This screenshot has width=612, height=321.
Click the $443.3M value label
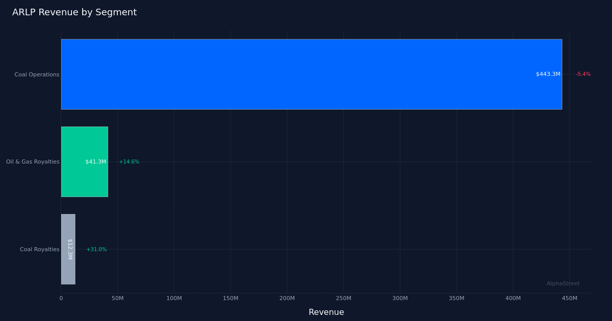pos(547,74)
